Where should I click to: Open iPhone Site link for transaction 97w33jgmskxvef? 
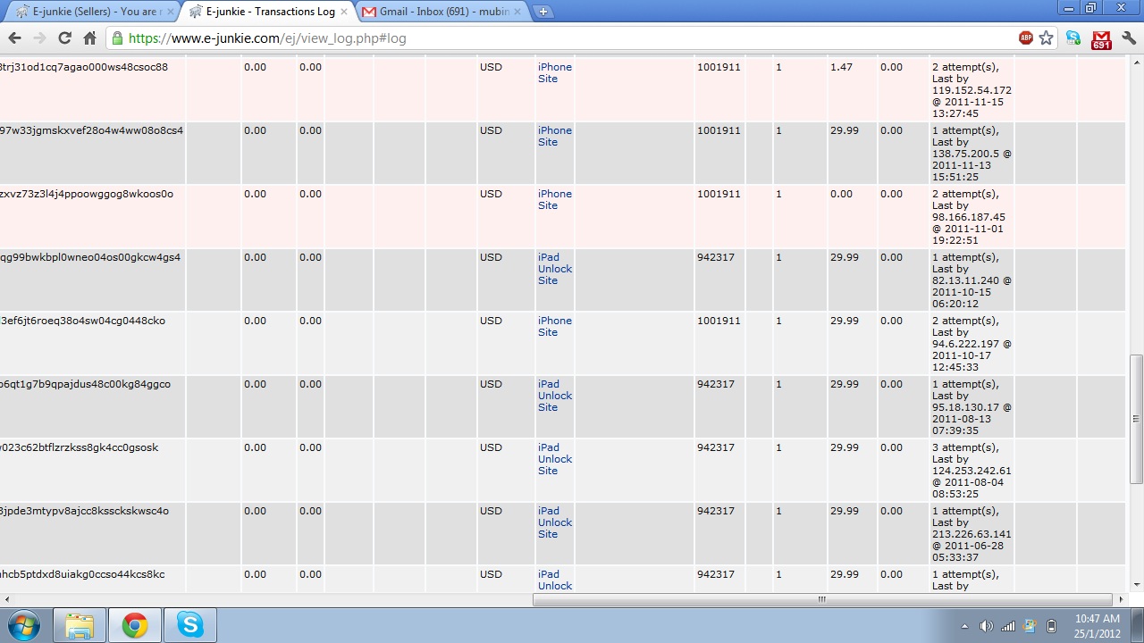pos(554,137)
